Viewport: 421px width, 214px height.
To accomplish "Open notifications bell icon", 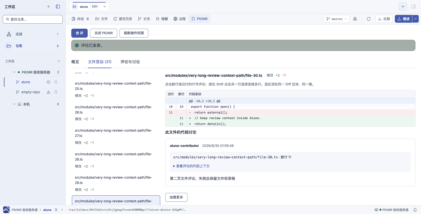I will [x=415, y=210].
